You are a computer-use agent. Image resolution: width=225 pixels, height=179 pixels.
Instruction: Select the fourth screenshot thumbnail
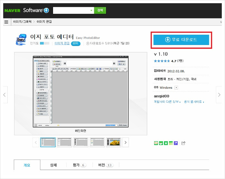tap(97, 142)
